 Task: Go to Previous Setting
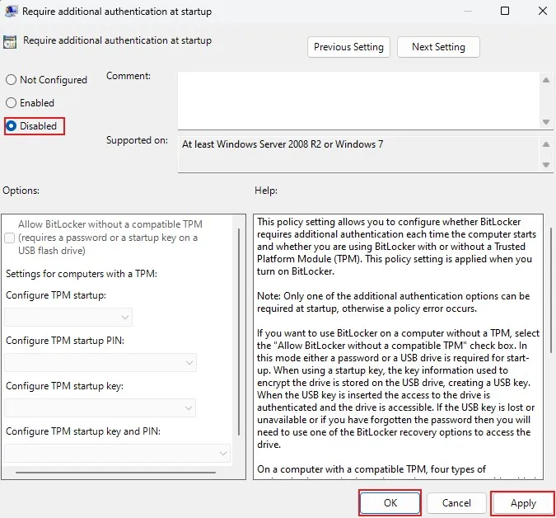tap(348, 47)
